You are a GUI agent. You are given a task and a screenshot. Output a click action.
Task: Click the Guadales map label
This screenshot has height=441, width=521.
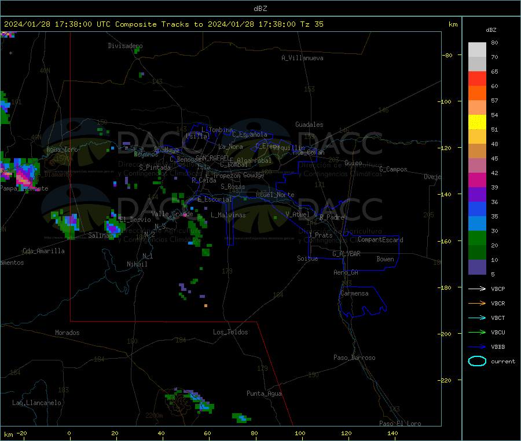[309, 125]
